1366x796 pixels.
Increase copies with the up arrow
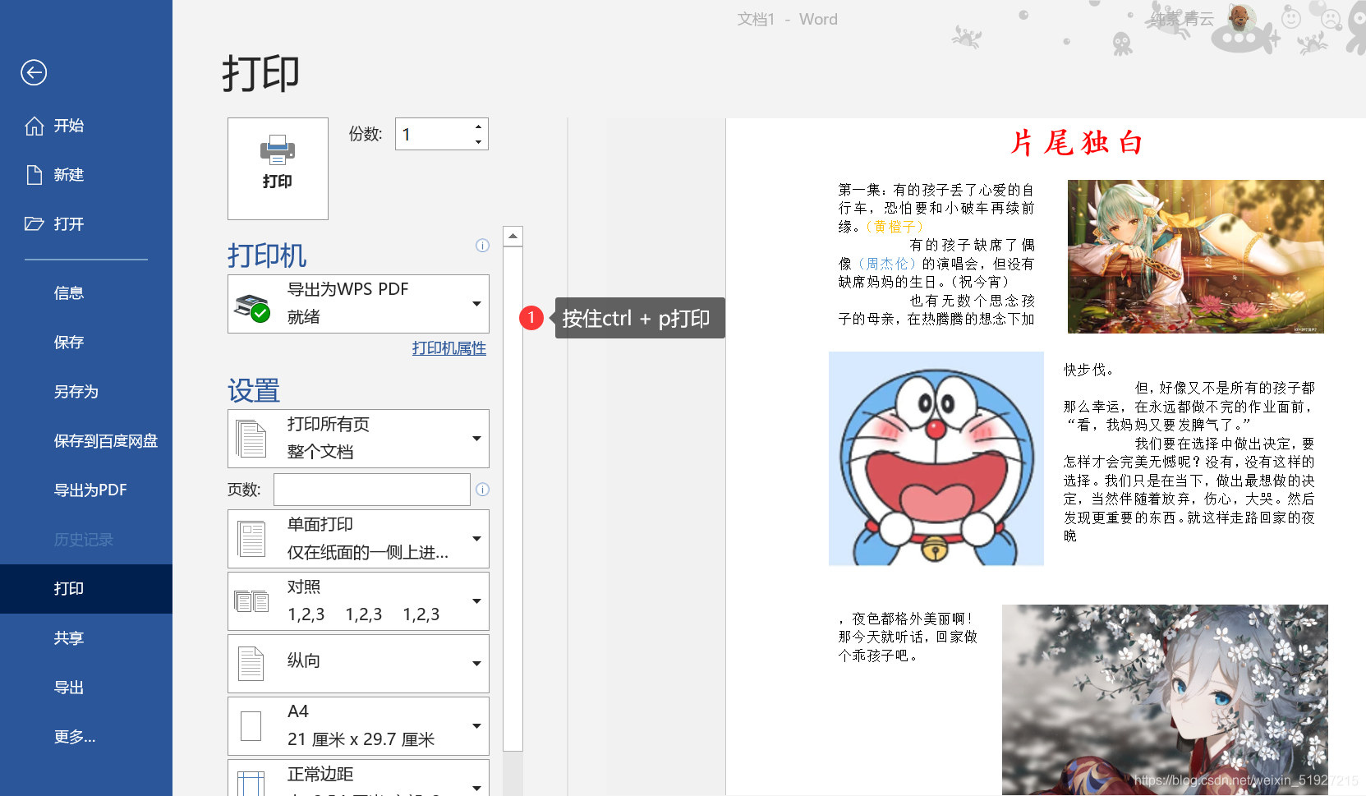pyautogui.click(x=478, y=127)
